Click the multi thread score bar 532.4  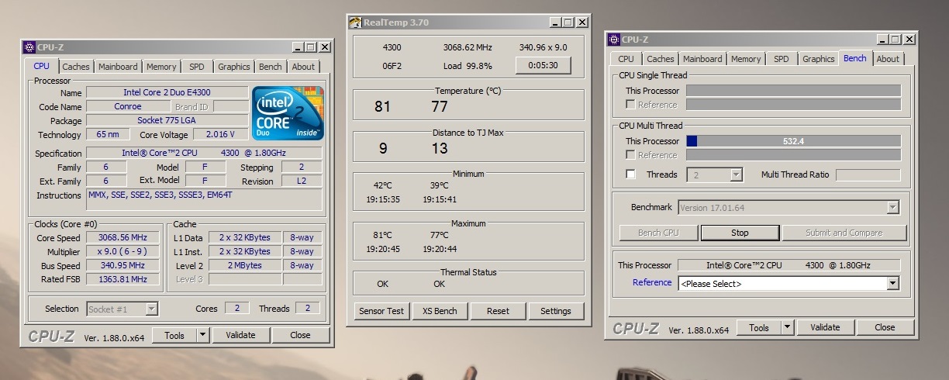pos(793,141)
